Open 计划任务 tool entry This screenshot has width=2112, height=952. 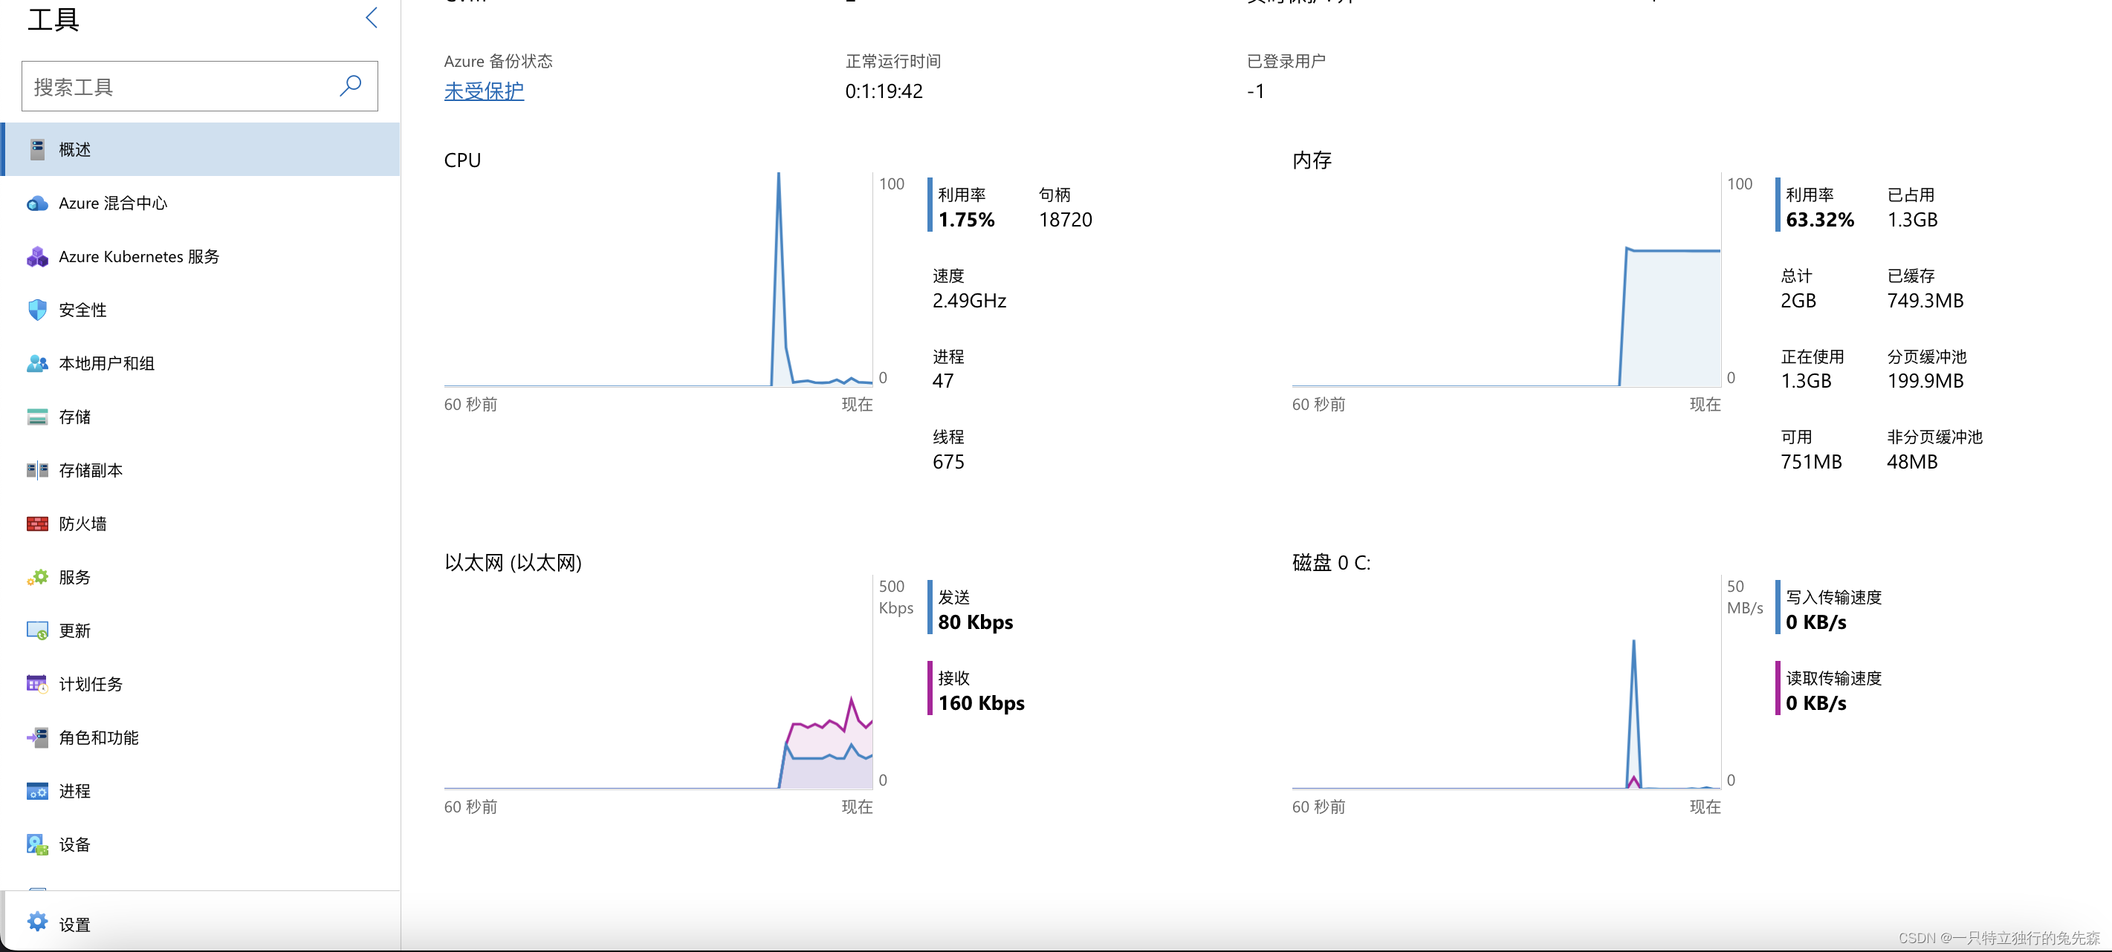point(200,684)
